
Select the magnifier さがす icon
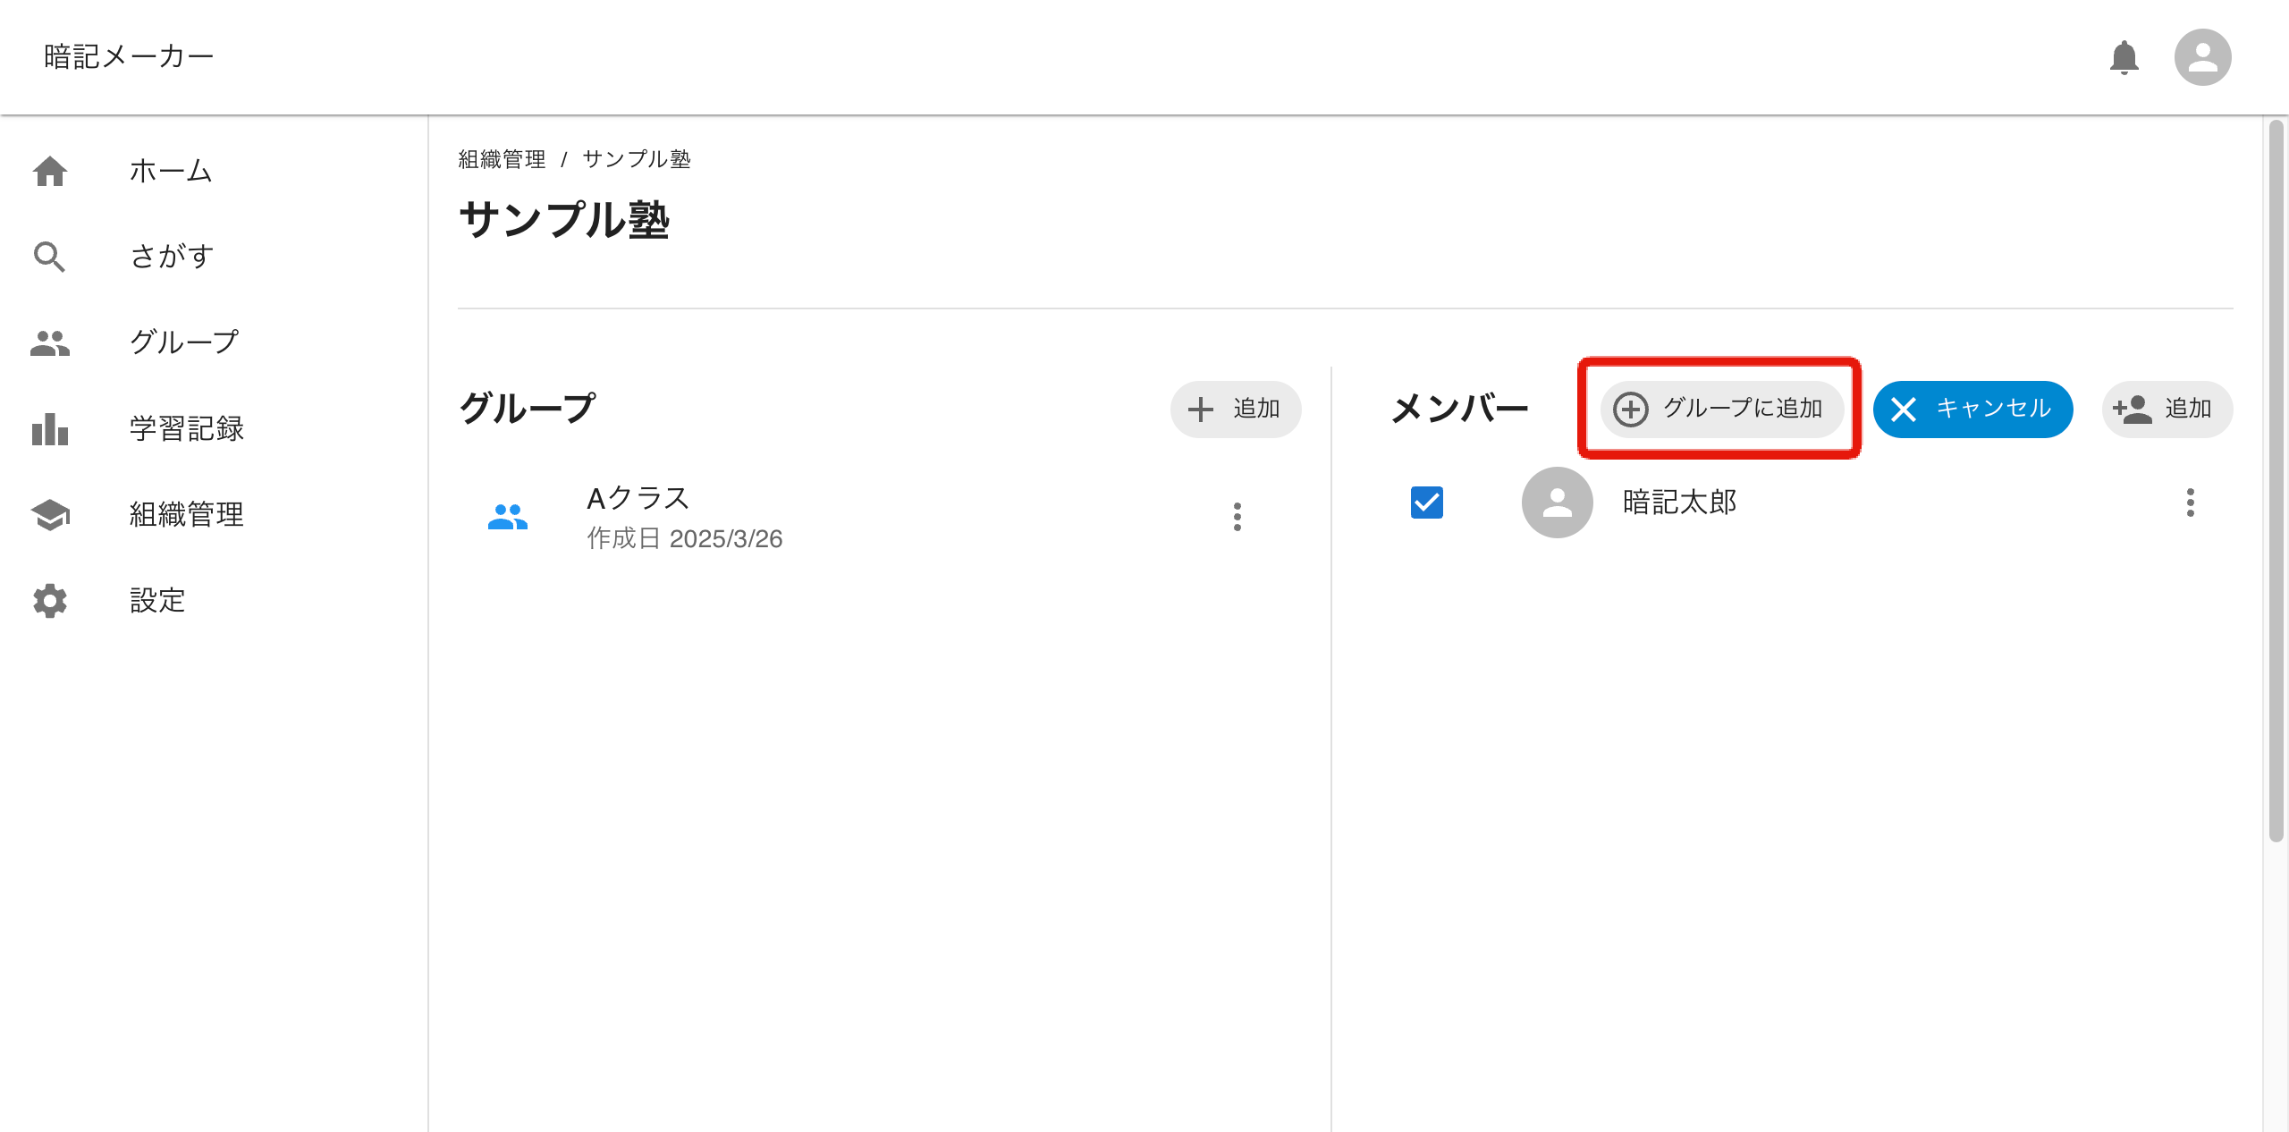(x=50, y=257)
